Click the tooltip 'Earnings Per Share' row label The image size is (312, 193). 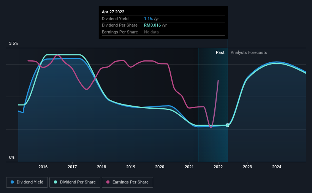click(x=120, y=32)
